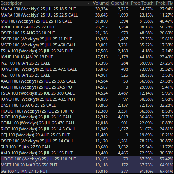
Task: Select the IONQ 40.5 PUT row
Action: 87,99
